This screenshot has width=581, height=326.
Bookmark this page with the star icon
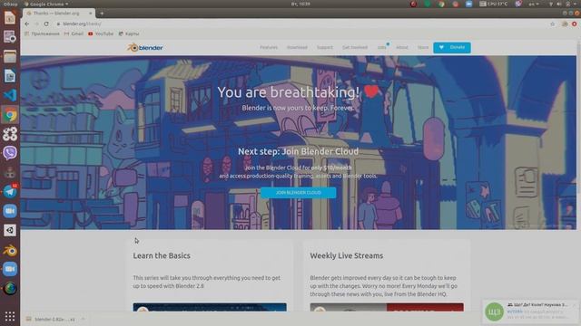[x=553, y=24]
